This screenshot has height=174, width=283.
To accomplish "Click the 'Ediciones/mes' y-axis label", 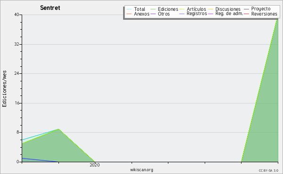I will tap(4, 89).
